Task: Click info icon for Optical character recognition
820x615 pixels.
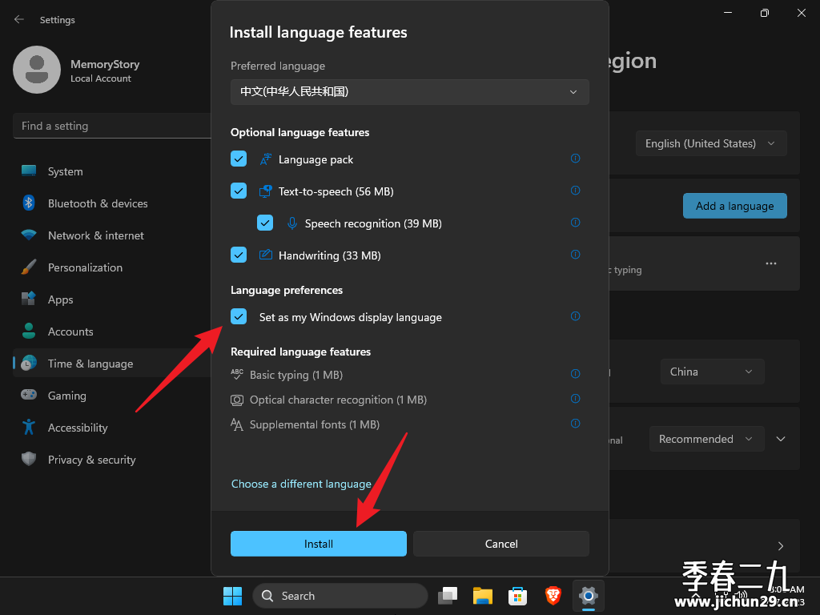Action: 575,399
